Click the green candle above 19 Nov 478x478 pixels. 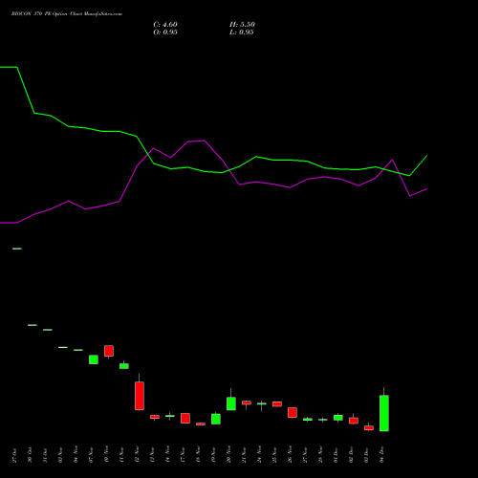216,419
